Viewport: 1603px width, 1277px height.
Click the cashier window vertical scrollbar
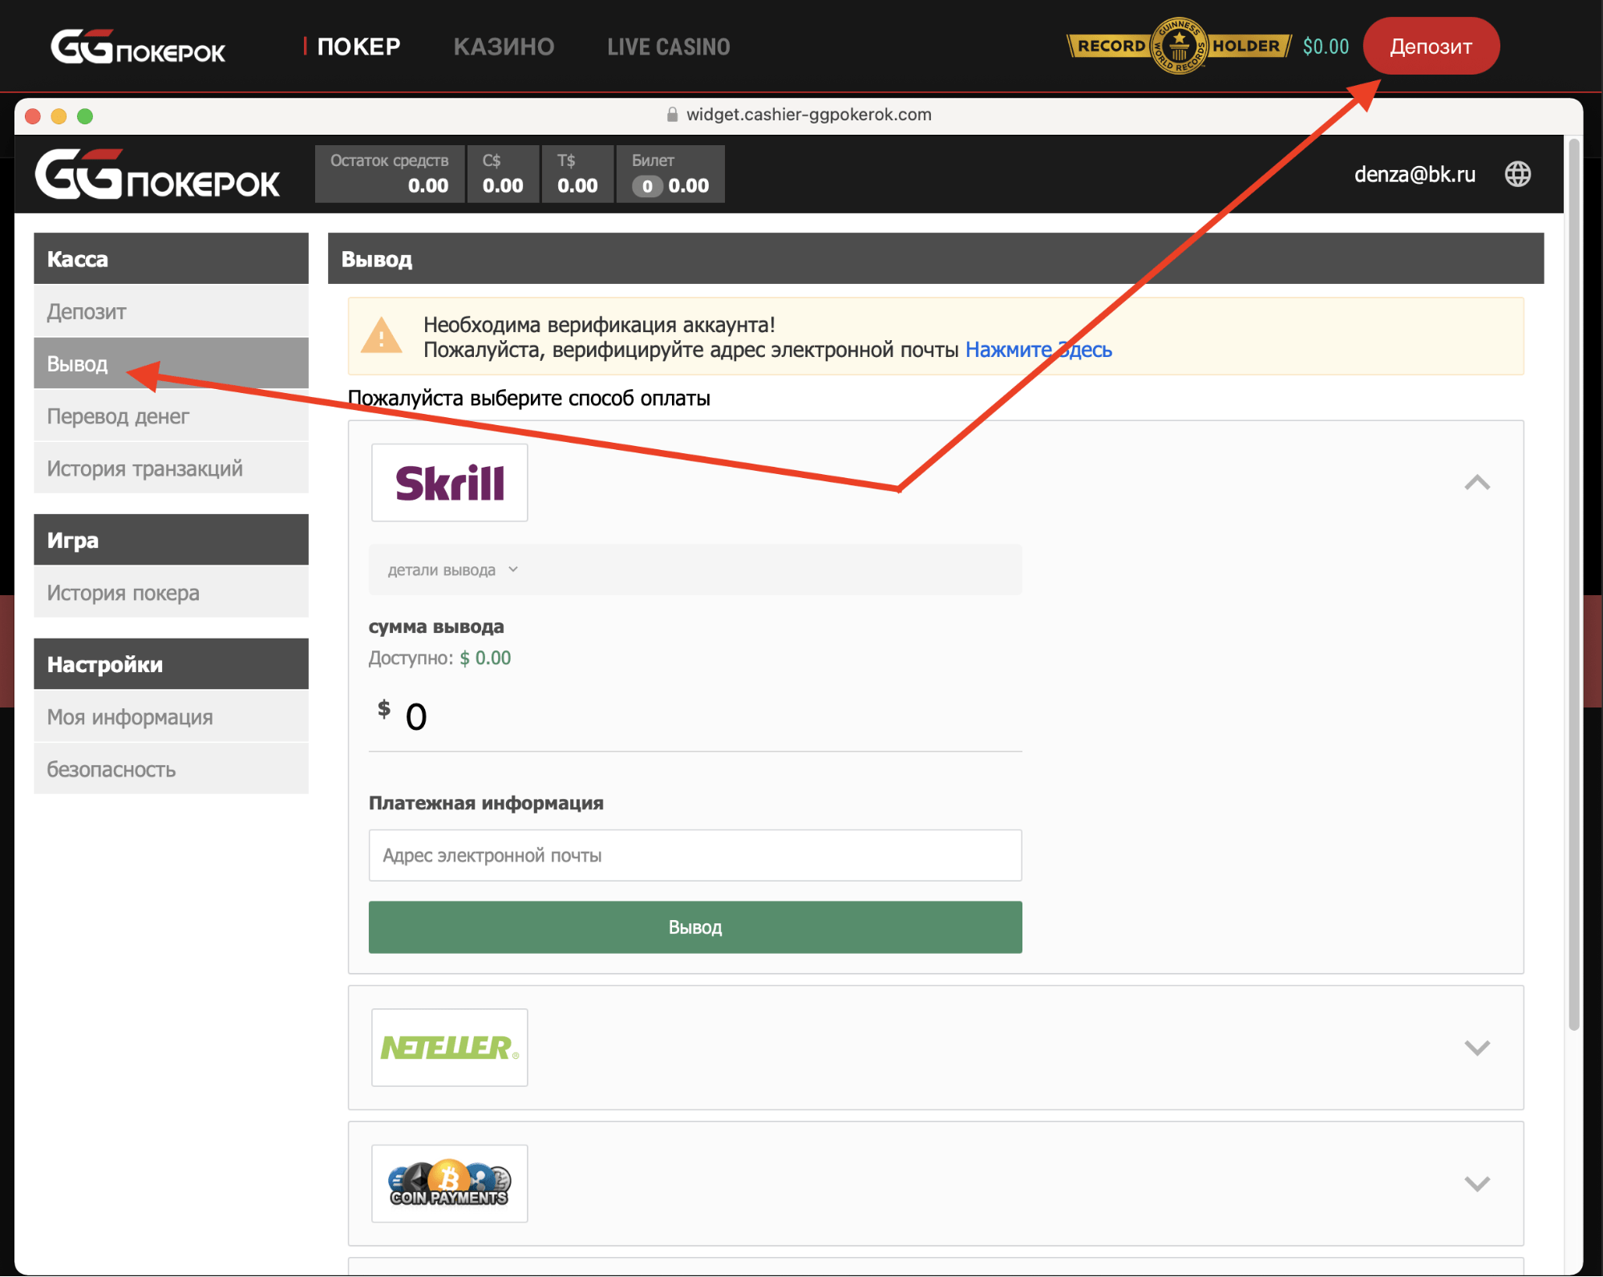coord(1573,586)
